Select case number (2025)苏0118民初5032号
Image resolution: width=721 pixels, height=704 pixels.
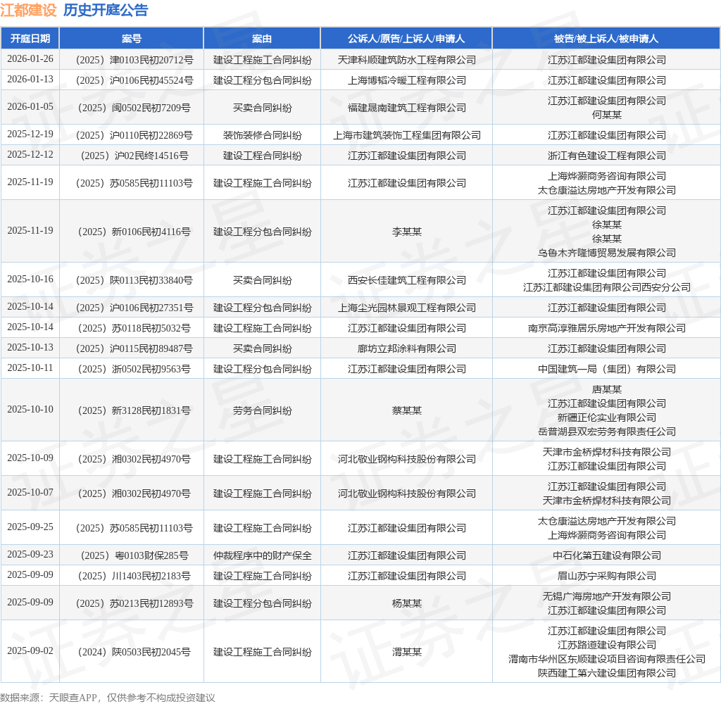[134, 328]
